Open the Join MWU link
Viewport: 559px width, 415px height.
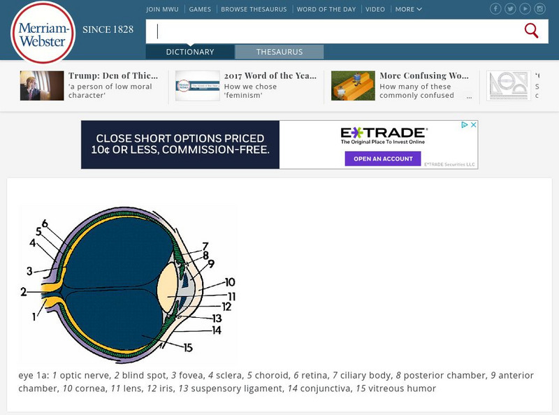click(163, 10)
